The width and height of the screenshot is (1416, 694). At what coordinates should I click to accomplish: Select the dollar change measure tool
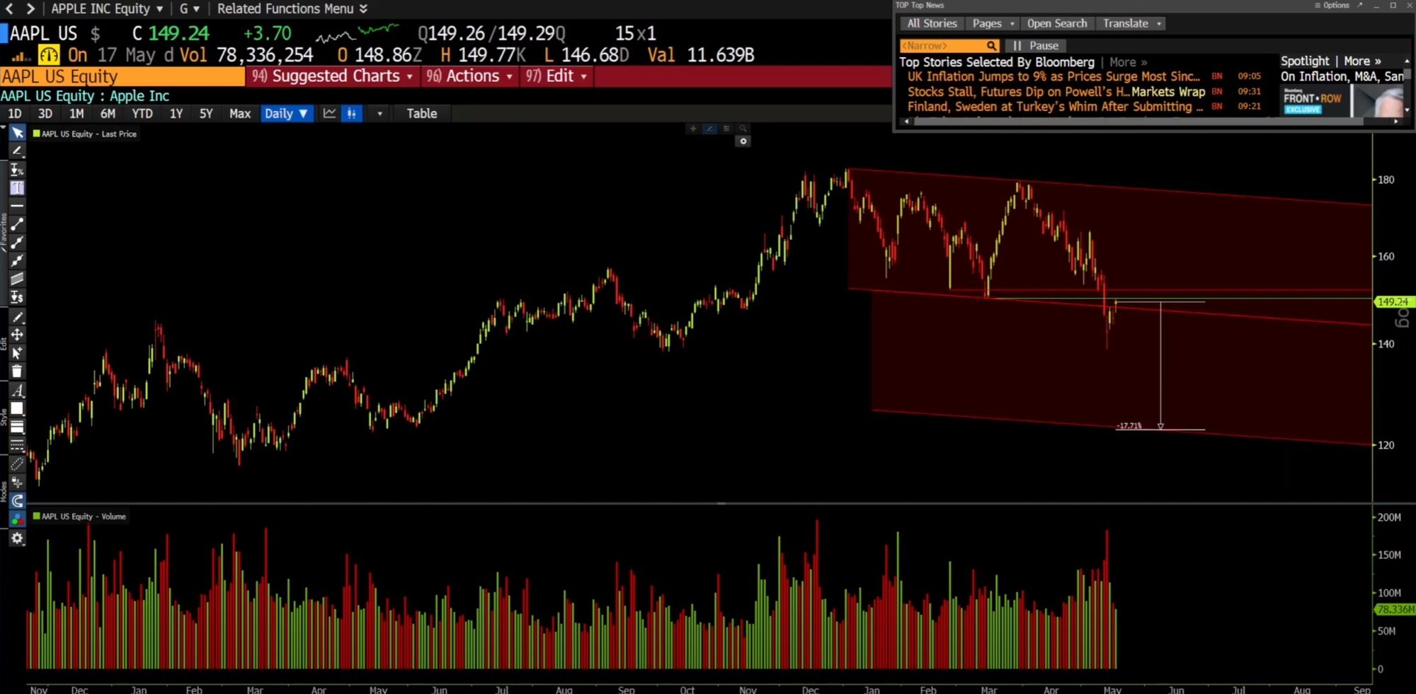point(17,297)
